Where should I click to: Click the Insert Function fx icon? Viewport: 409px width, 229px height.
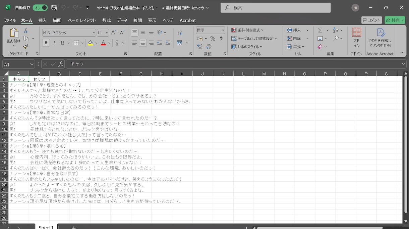[61, 64]
